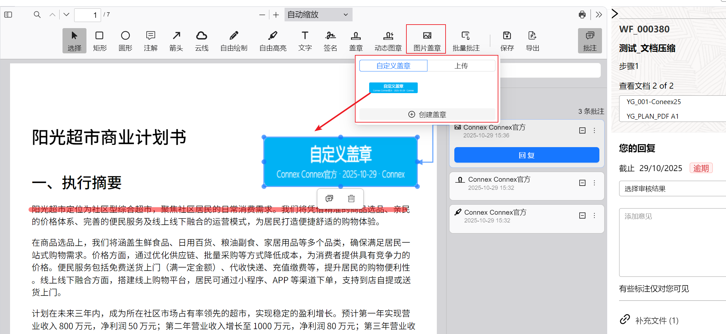726x334 pixels.
Task: Select the Rectangle (矩形) annotation tool
Action: click(99, 40)
